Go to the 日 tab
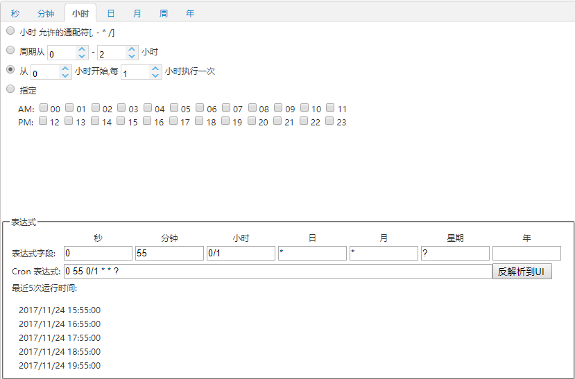 pyautogui.click(x=111, y=14)
